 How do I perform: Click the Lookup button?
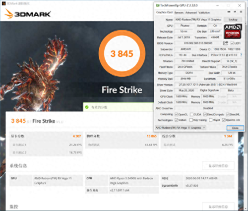click(x=233, y=19)
